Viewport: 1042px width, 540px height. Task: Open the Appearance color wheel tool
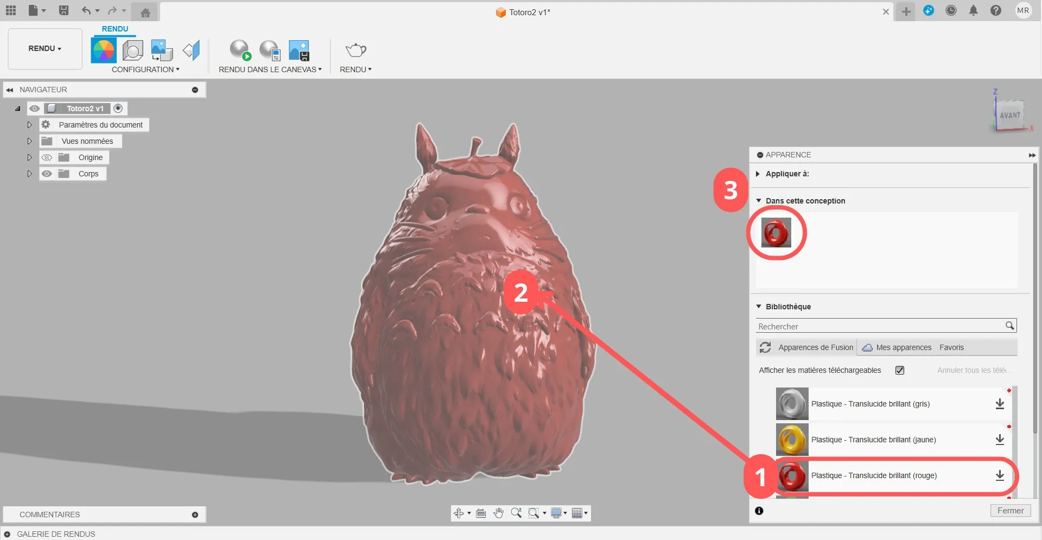[103, 50]
